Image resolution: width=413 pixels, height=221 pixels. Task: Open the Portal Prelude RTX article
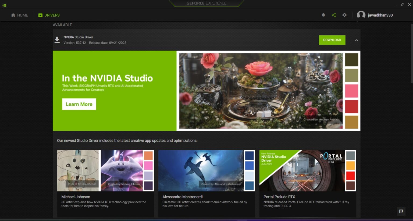308,170
